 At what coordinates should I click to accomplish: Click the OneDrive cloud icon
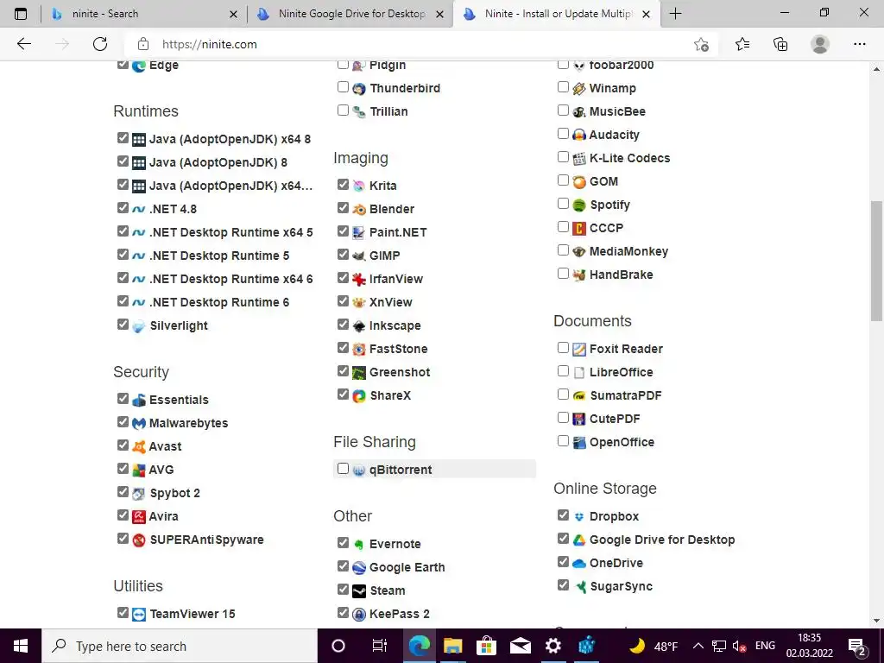point(579,563)
